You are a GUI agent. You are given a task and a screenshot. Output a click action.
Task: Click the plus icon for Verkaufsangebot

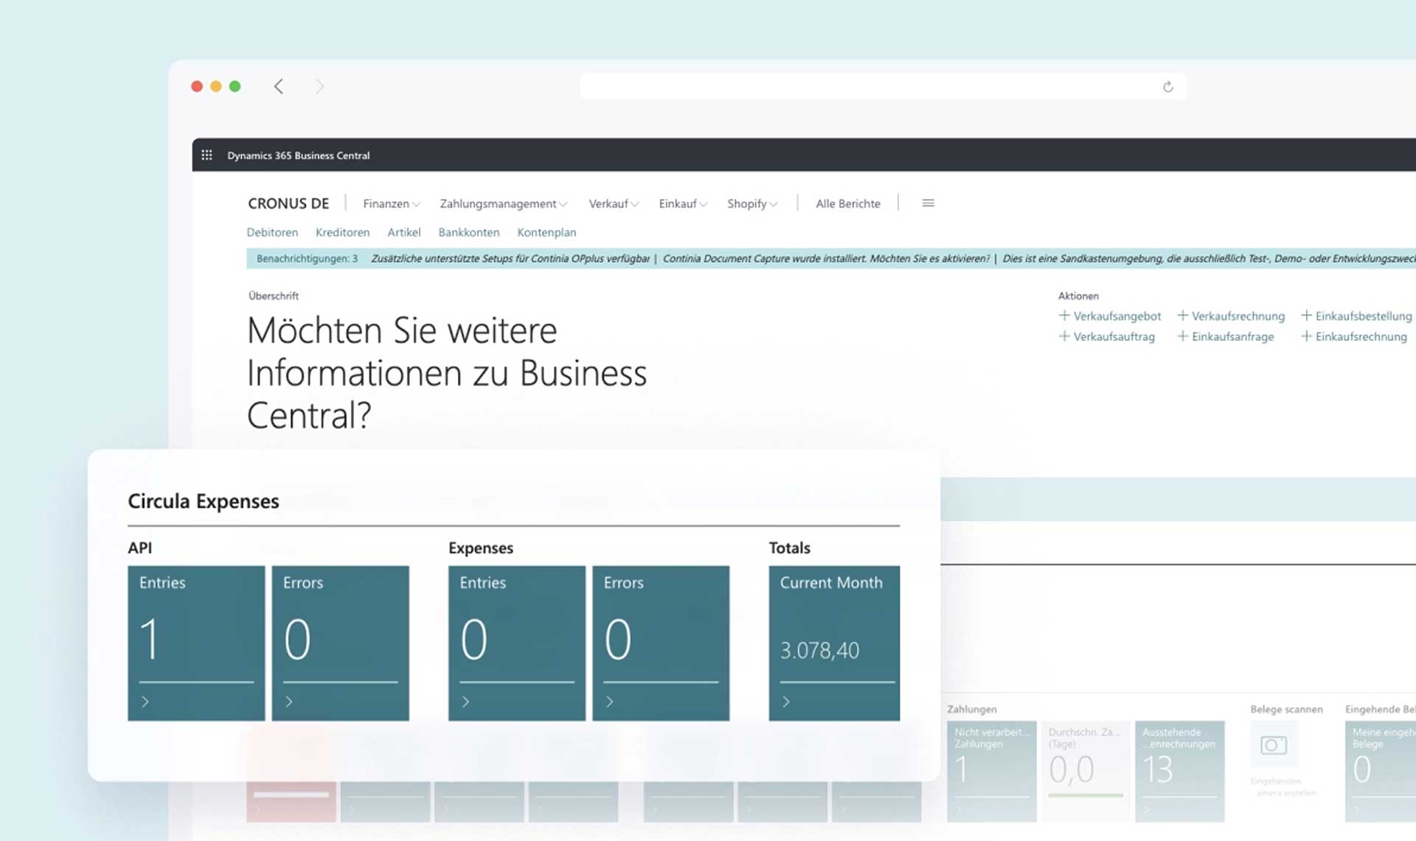tap(1064, 315)
